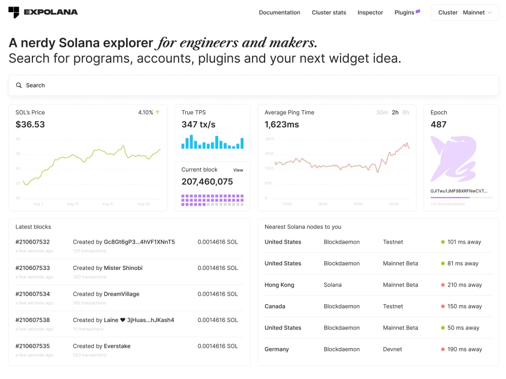Click validator DreamVillage
The height and width of the screenshot is (379, 506).
click(x=121, y=294)
